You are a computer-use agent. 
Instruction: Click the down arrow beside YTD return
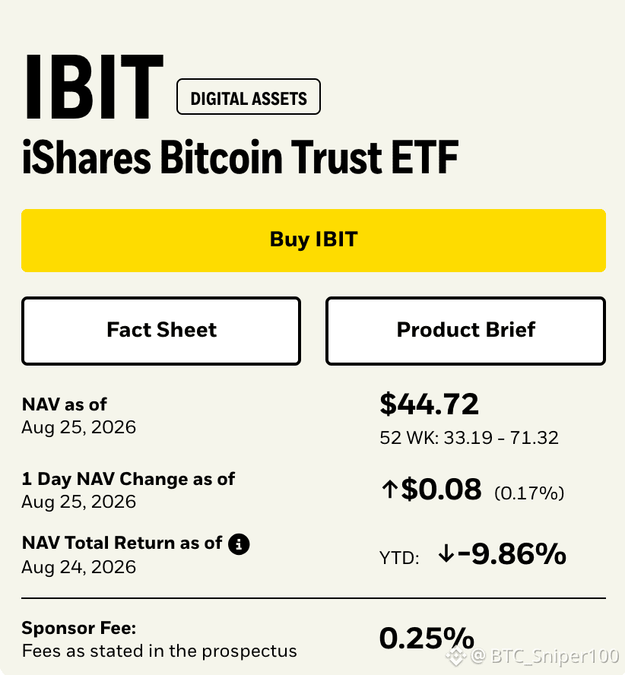pyautogui.click(x=446, y=553)
